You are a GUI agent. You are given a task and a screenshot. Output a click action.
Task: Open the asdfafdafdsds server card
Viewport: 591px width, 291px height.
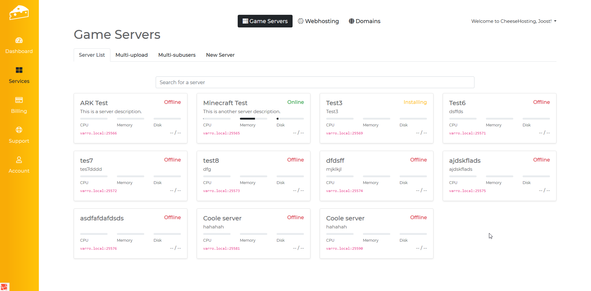coord(130,233)
